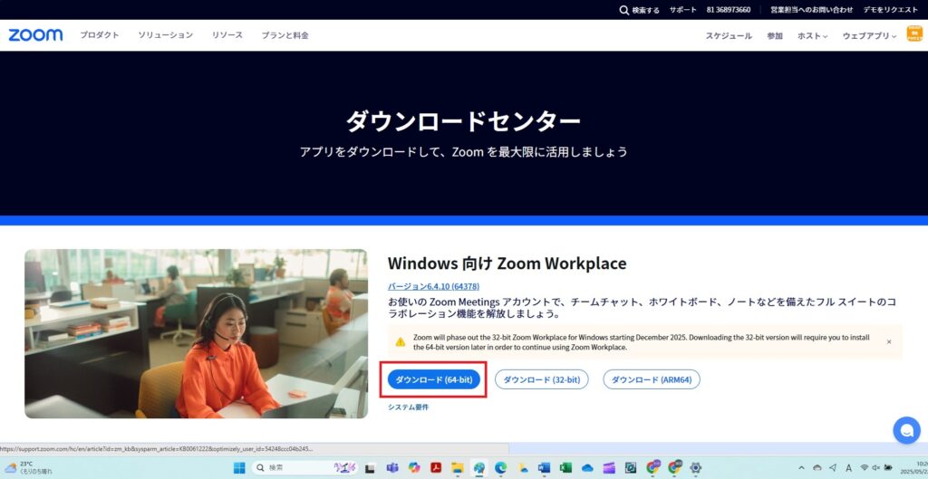
Task: Click デモをリクエスト link
Action: pyautogui.click(x=891, y=10)
